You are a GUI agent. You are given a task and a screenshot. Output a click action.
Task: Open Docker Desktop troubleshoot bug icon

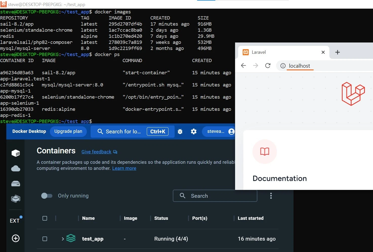[x=180, y=131]
